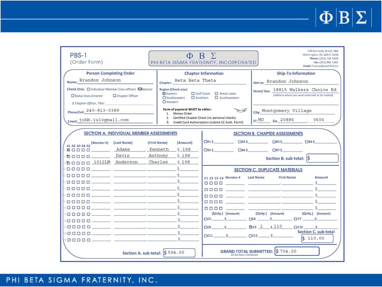This screenshot has height=287, width=382.
Task: Check the Individual Member (non-officer) box
Action: click(88, 89)
